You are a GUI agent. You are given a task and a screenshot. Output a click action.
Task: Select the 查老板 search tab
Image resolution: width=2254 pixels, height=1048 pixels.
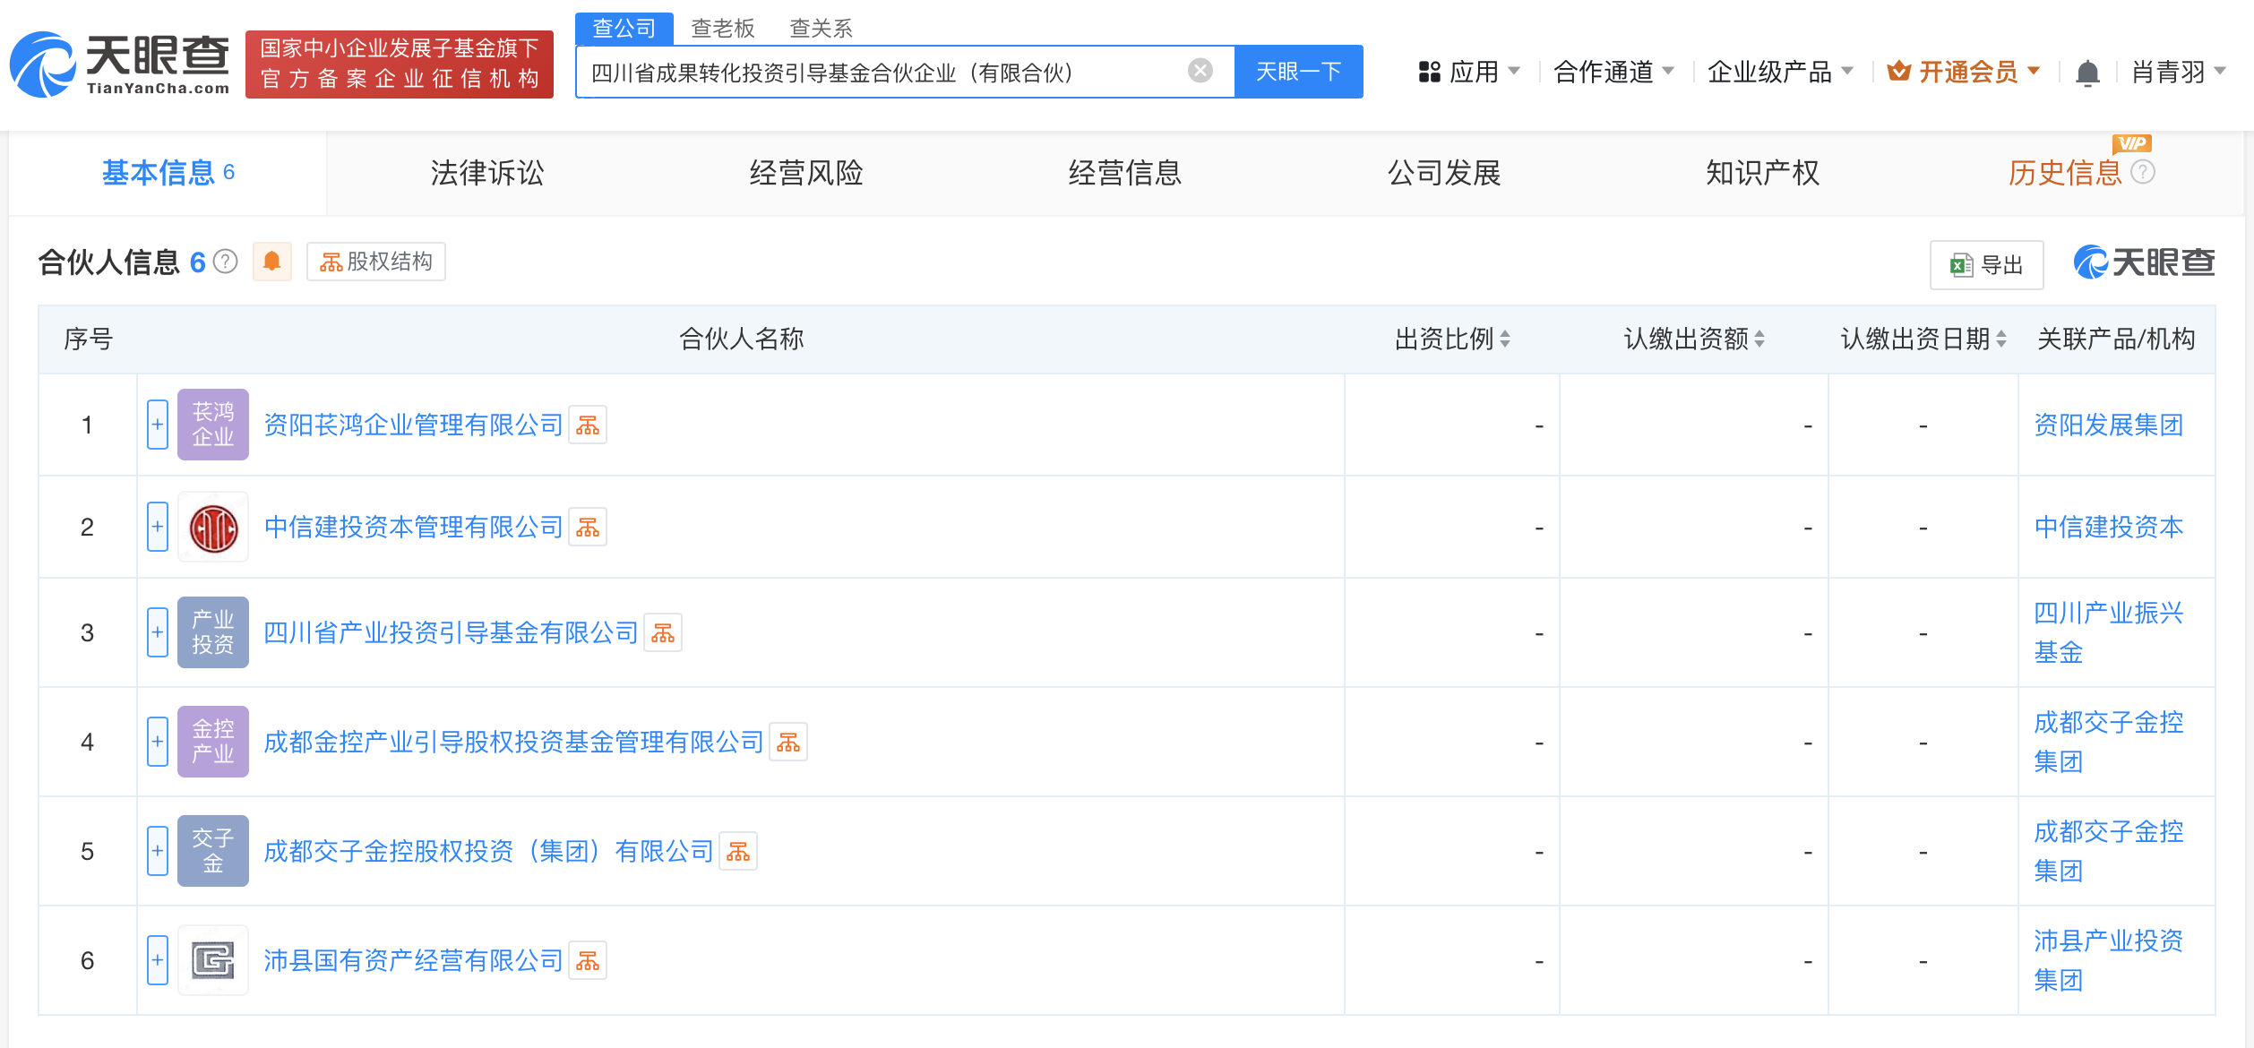722,28
